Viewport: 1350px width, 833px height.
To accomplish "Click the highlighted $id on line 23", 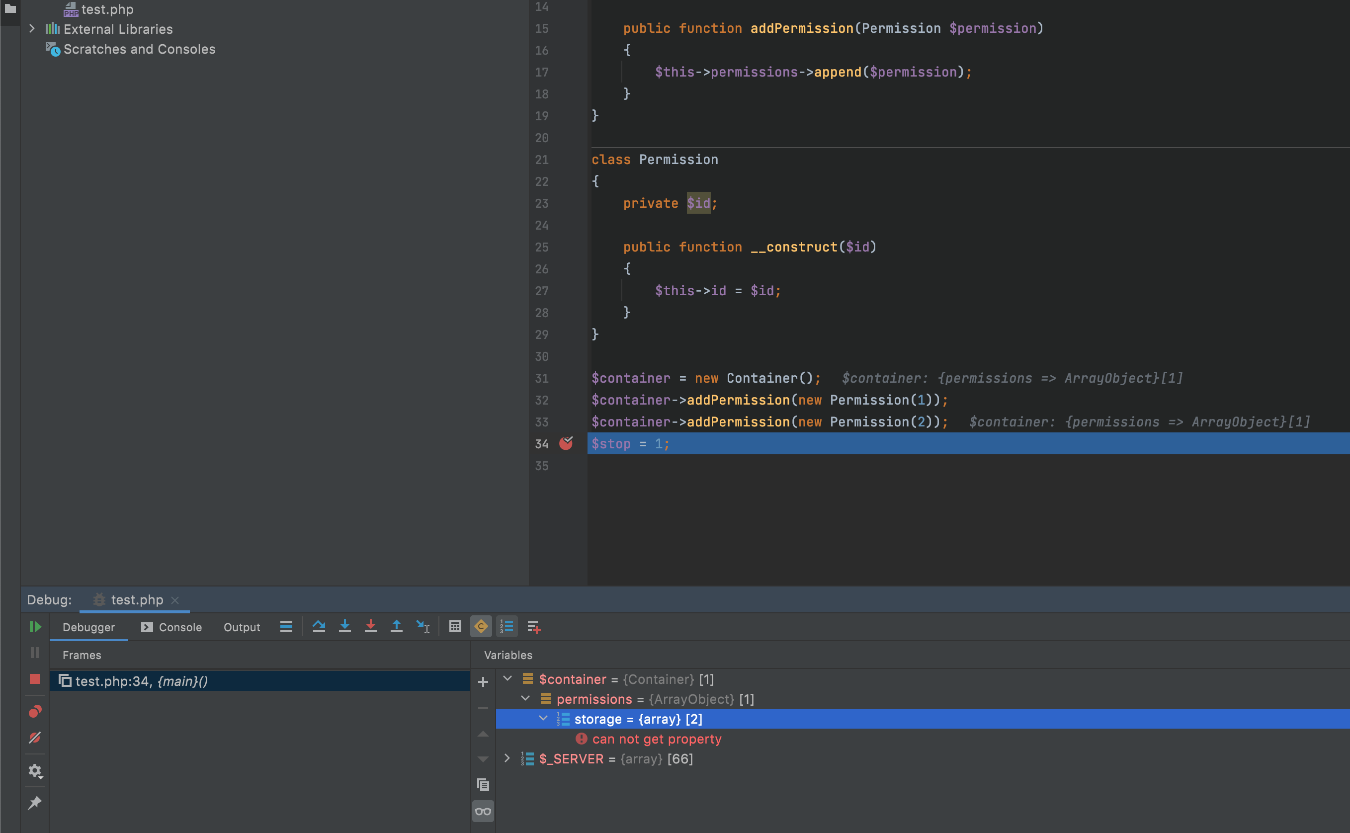I will (698, 203).
